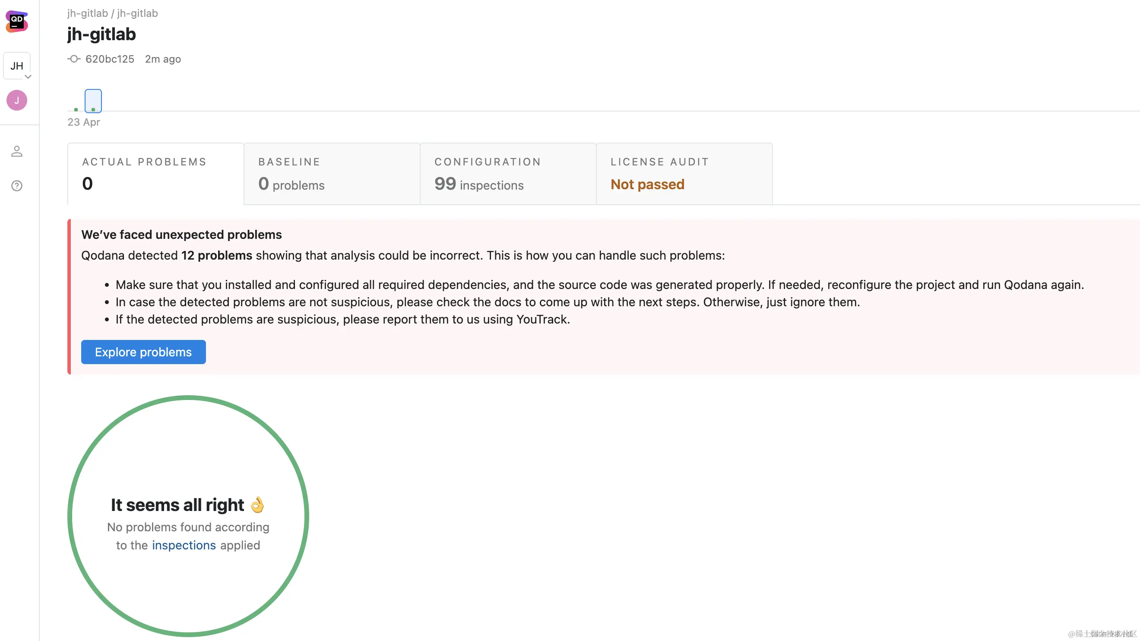Select the highlighted latest report timeline marker
The width and height of the screenshot is (1140, 641).
pos(93,102)
